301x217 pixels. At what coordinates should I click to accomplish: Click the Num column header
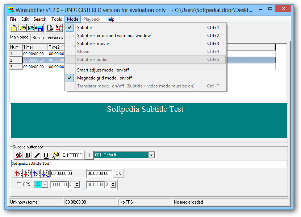click(16, 47)
